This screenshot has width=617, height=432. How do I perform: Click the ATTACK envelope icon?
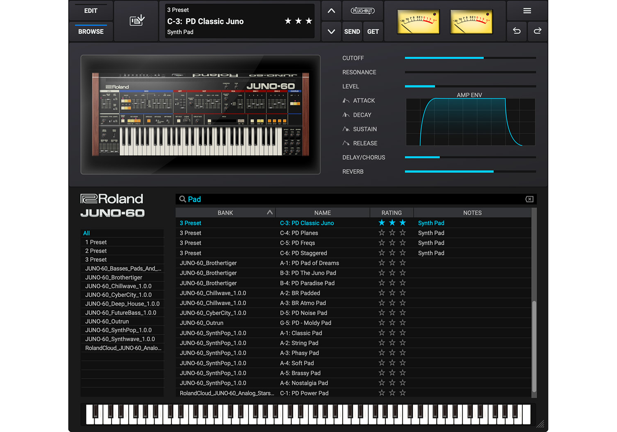coord(346,100)
